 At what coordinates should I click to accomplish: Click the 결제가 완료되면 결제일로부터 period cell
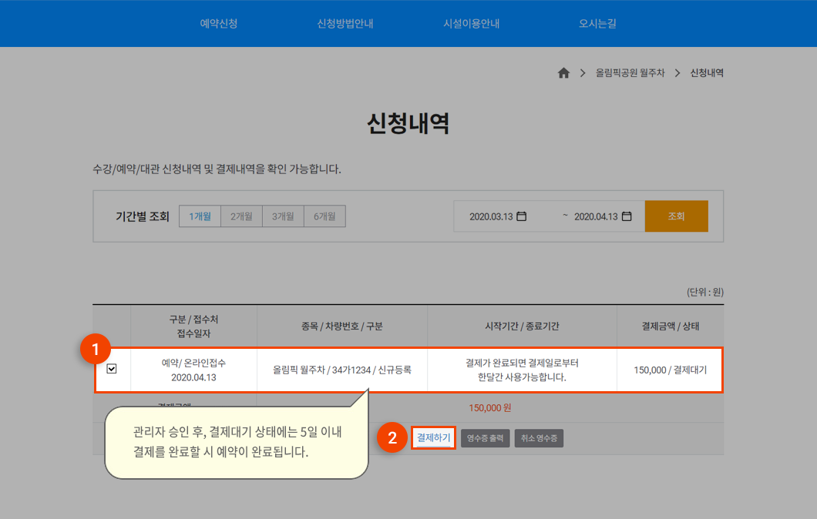(522, 370)
